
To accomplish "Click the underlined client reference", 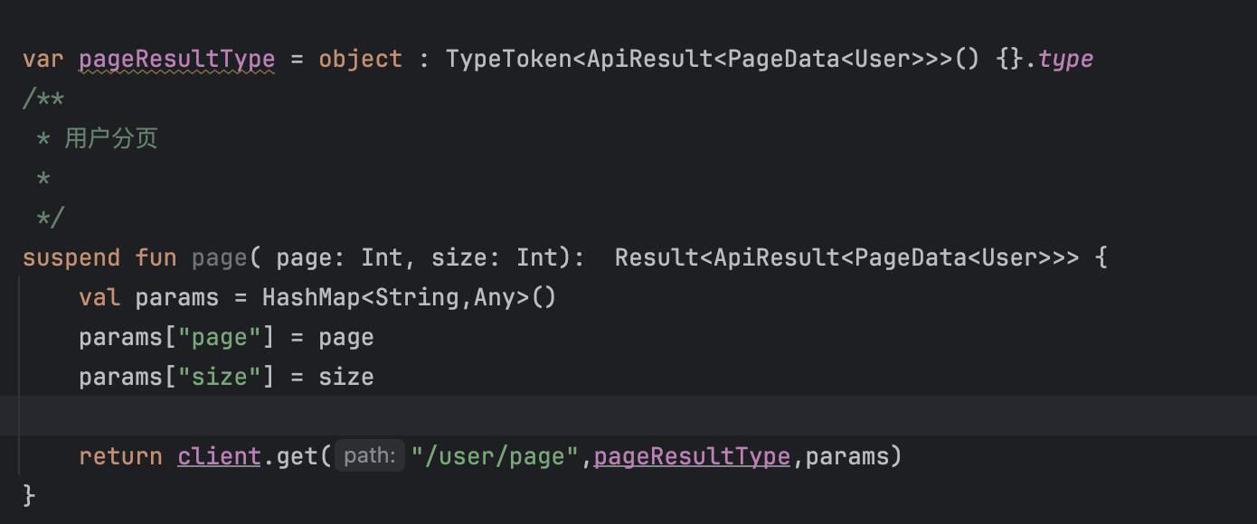I will pos(220,456).
